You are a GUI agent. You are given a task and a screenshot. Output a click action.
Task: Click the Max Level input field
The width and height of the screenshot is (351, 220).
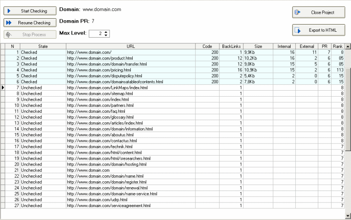pyautogui.click(x=96, y=34)
